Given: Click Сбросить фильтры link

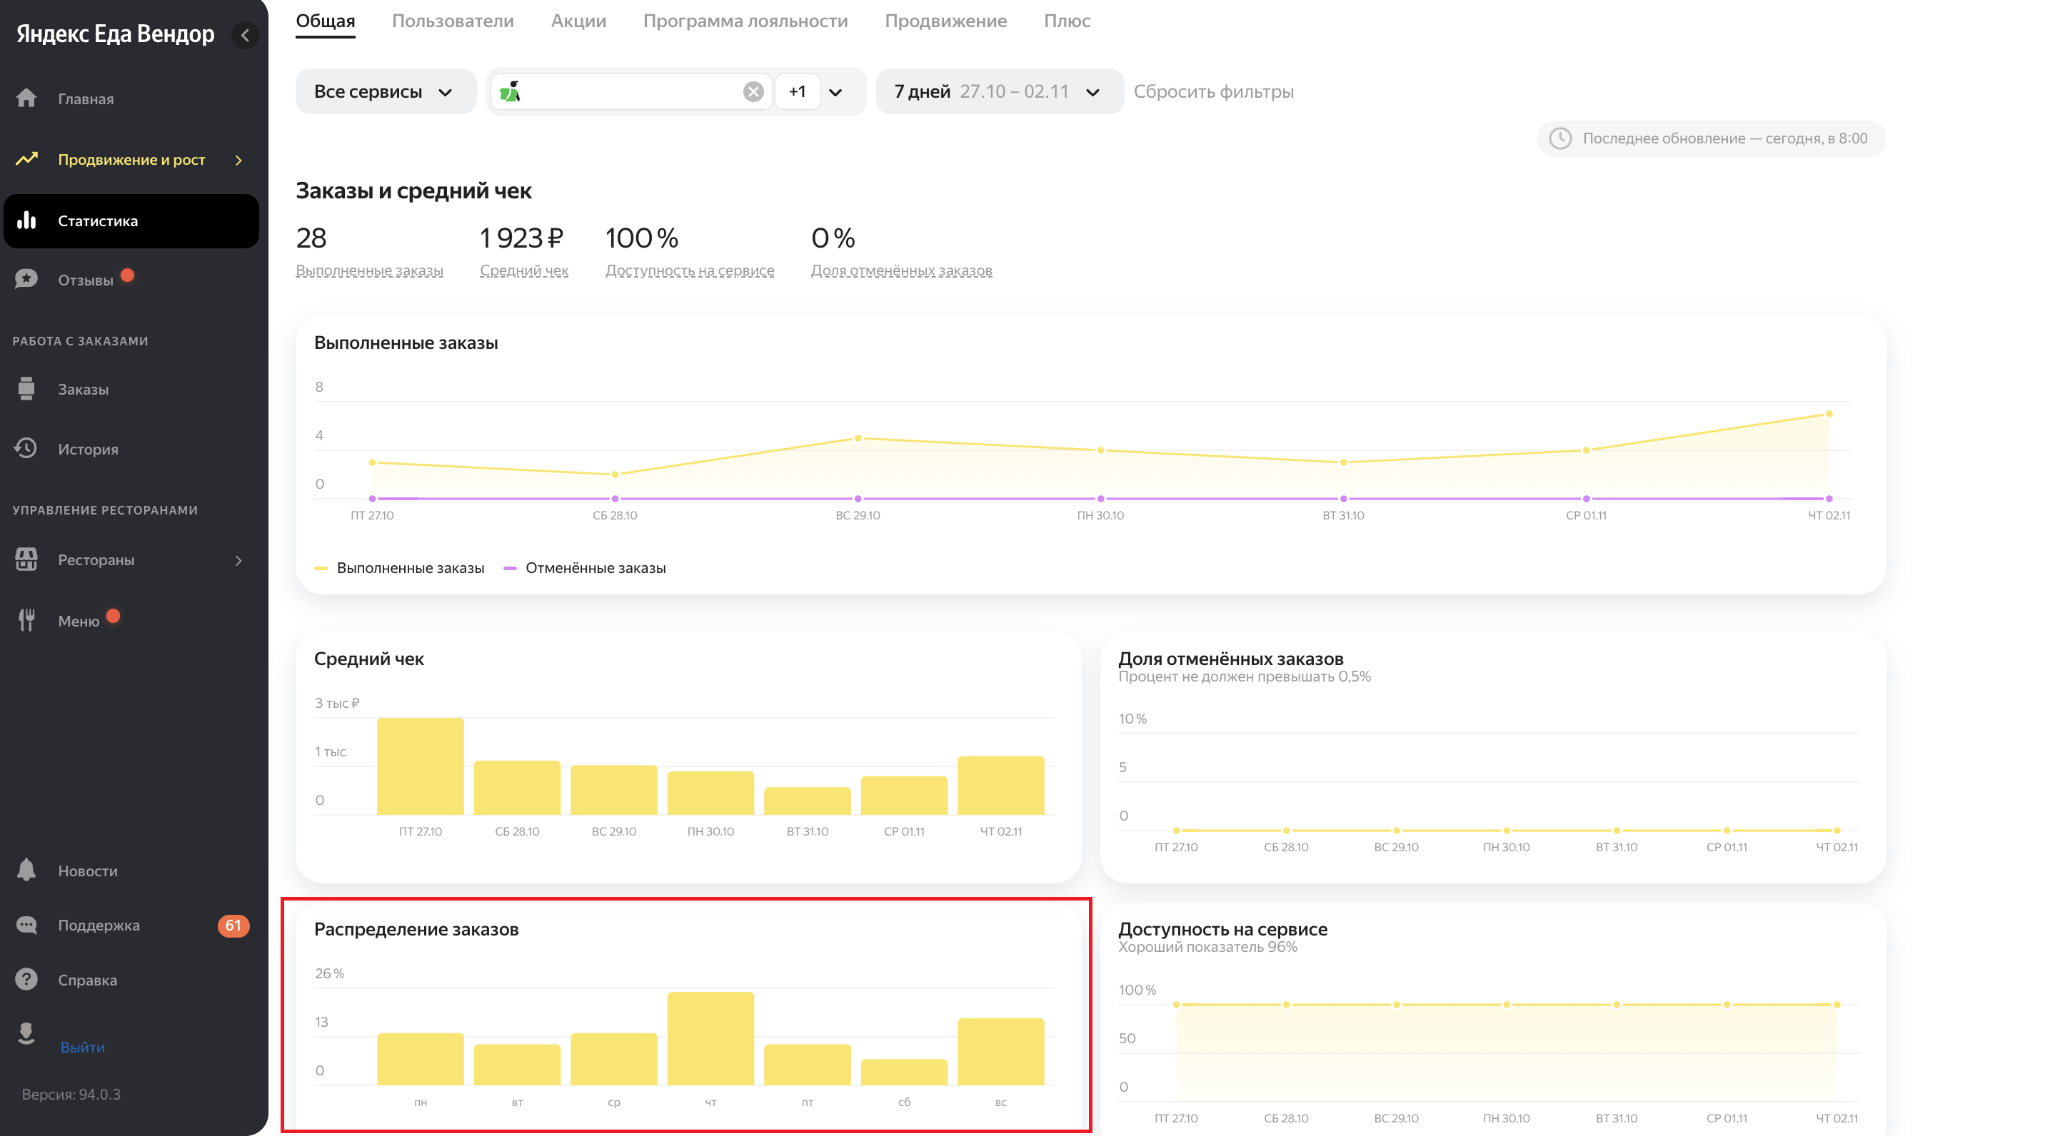Looking at the screenshot, I should [x=1213, y=92].
